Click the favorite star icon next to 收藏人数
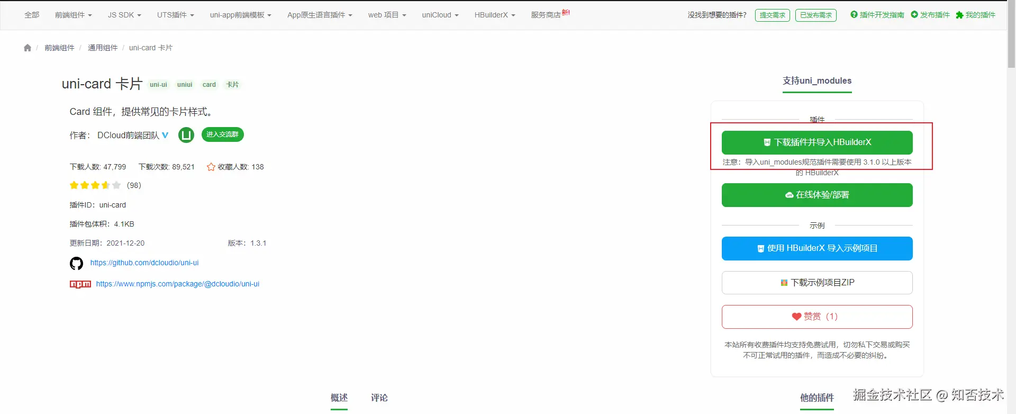 [211, 167]
